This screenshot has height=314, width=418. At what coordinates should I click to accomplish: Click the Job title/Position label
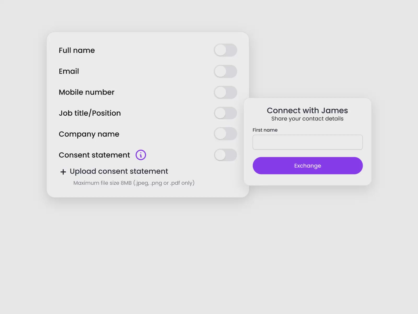pyautogui.click(x=90, y=113)
